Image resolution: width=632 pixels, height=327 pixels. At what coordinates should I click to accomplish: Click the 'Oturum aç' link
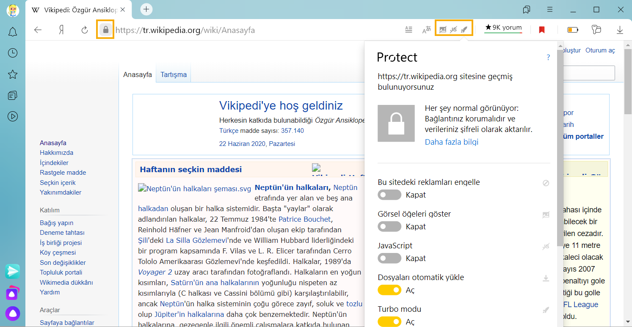click(x=600, y=50)
